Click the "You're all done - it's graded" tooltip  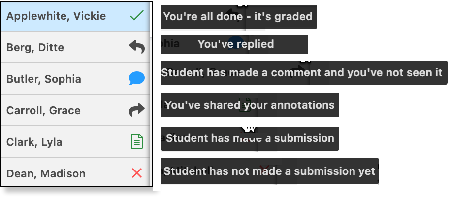click(x=239, y=17)
